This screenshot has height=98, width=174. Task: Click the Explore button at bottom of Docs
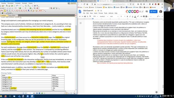[x=157, y=92]
